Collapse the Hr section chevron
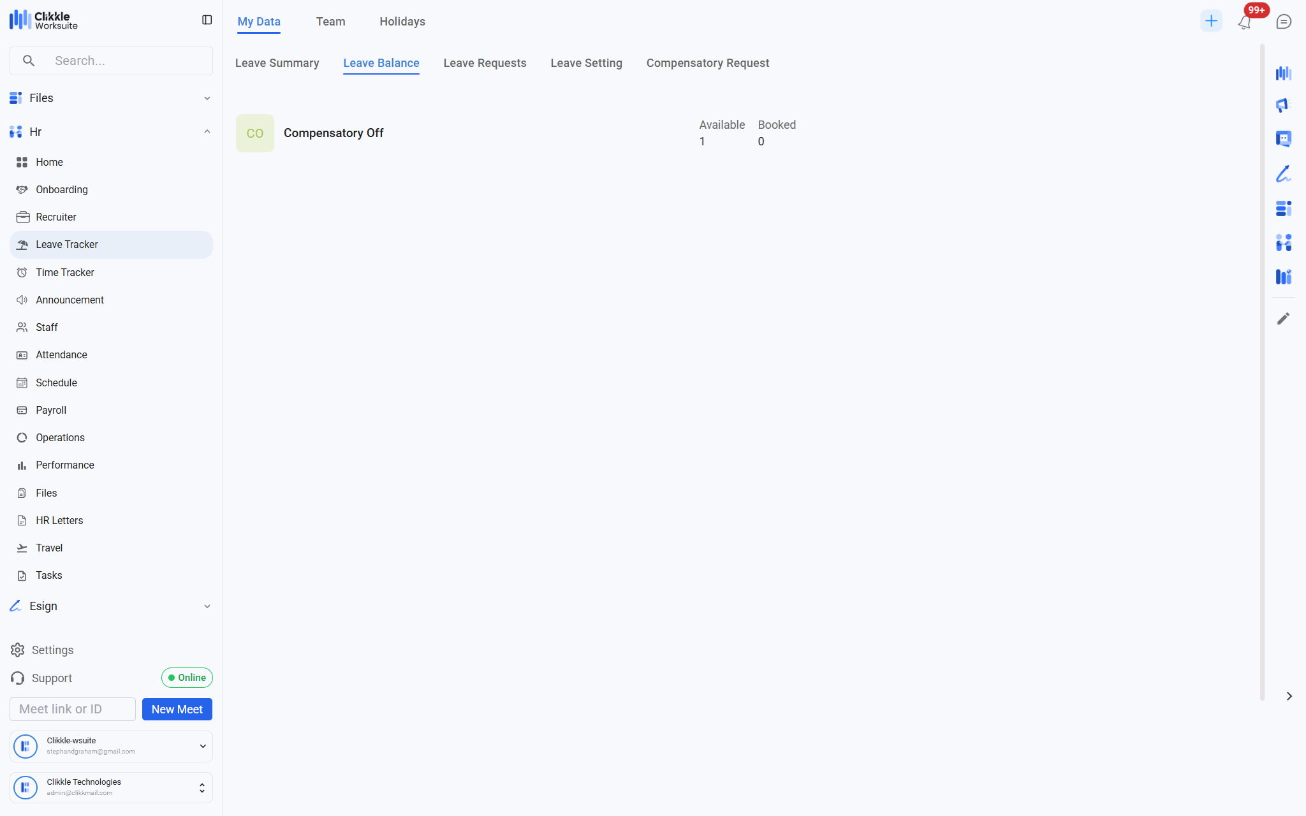The height and width of the screenshot is (816, 1306). click(207, 132)
